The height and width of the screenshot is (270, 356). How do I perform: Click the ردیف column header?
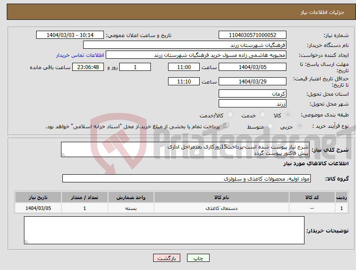[x=342, y=197]
